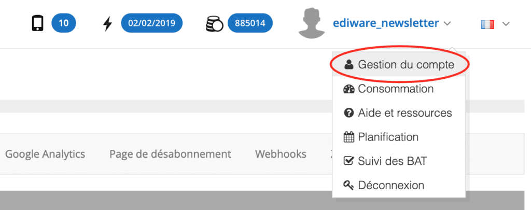Click the lightning bolt icon
The height and width of the screenshot is (210, 531).
click(x=108, y=24)
